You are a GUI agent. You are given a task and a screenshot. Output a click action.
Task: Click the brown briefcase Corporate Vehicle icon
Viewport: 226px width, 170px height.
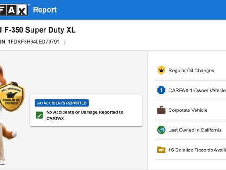(161, 110)
